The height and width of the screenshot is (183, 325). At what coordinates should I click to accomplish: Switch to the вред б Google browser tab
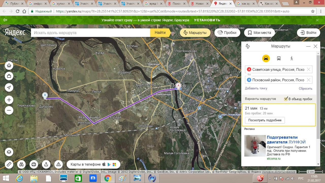coord(154,4)
